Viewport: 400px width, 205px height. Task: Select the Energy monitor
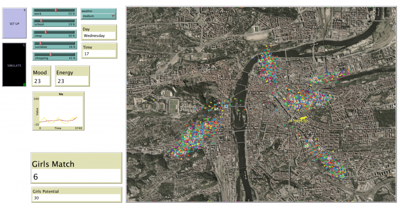[x=67, y=77]
